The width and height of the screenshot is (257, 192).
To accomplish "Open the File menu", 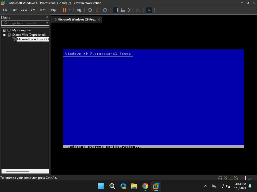I will (5, 10).
